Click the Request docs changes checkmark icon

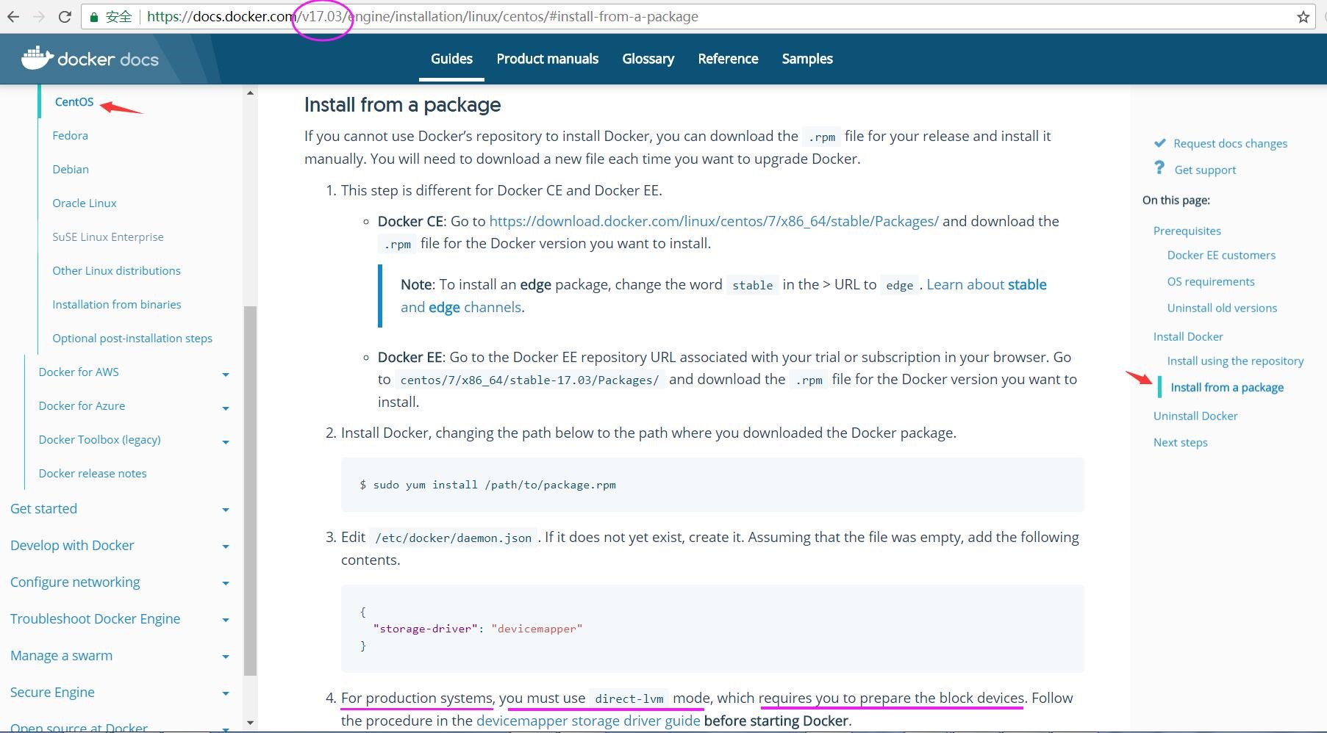(x=1160, y=143)
